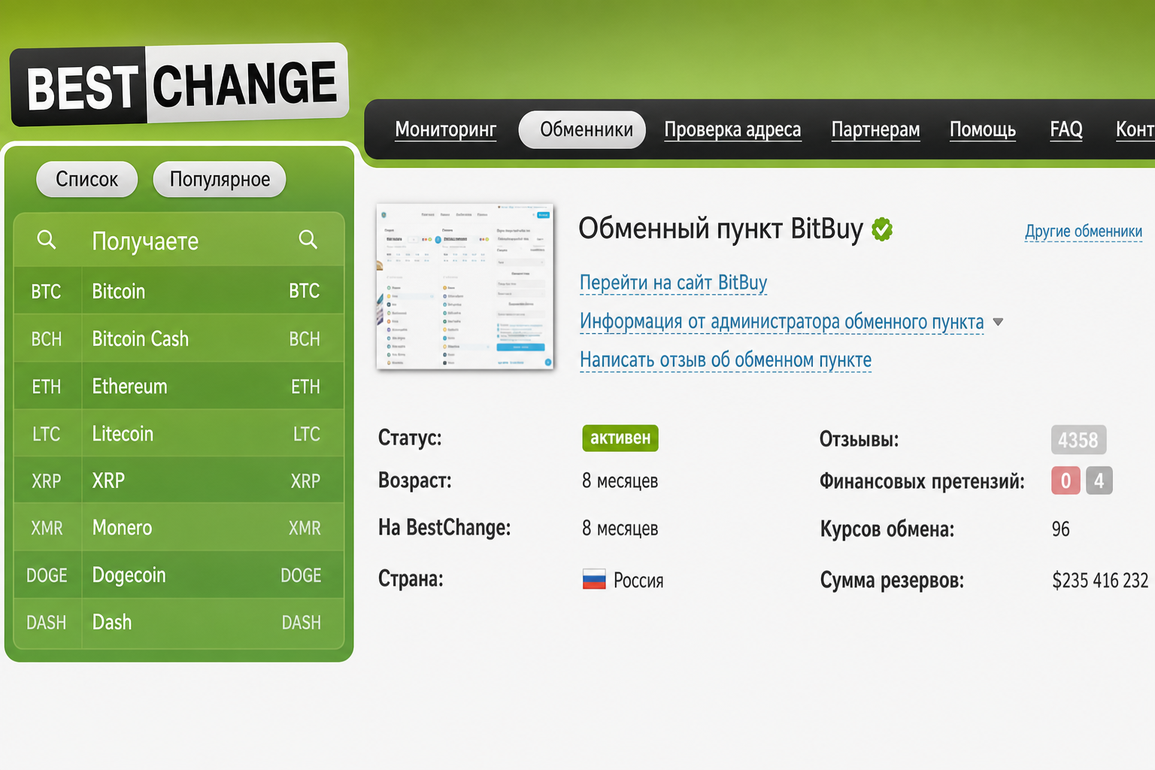This screenshot has width=1155, height=770.
Task: Open the BitBuy site screenshot thumbnail
Action: (465, 286)
